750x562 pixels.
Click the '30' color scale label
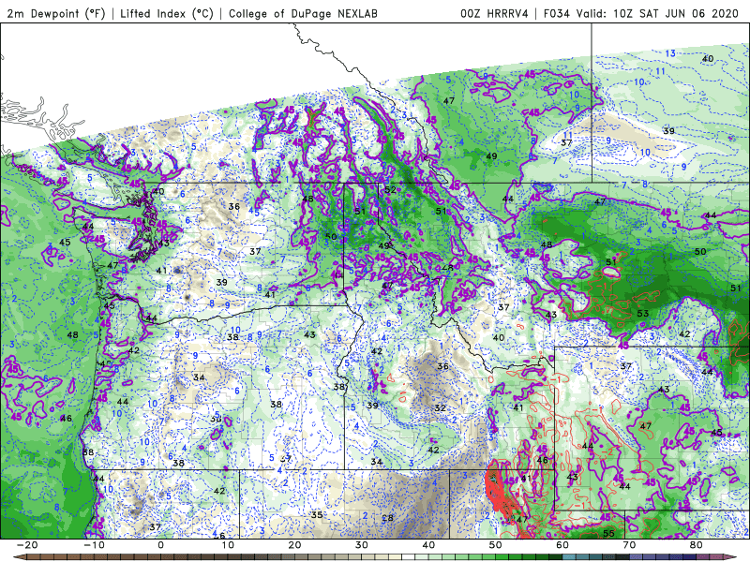(x=362, y=545)
